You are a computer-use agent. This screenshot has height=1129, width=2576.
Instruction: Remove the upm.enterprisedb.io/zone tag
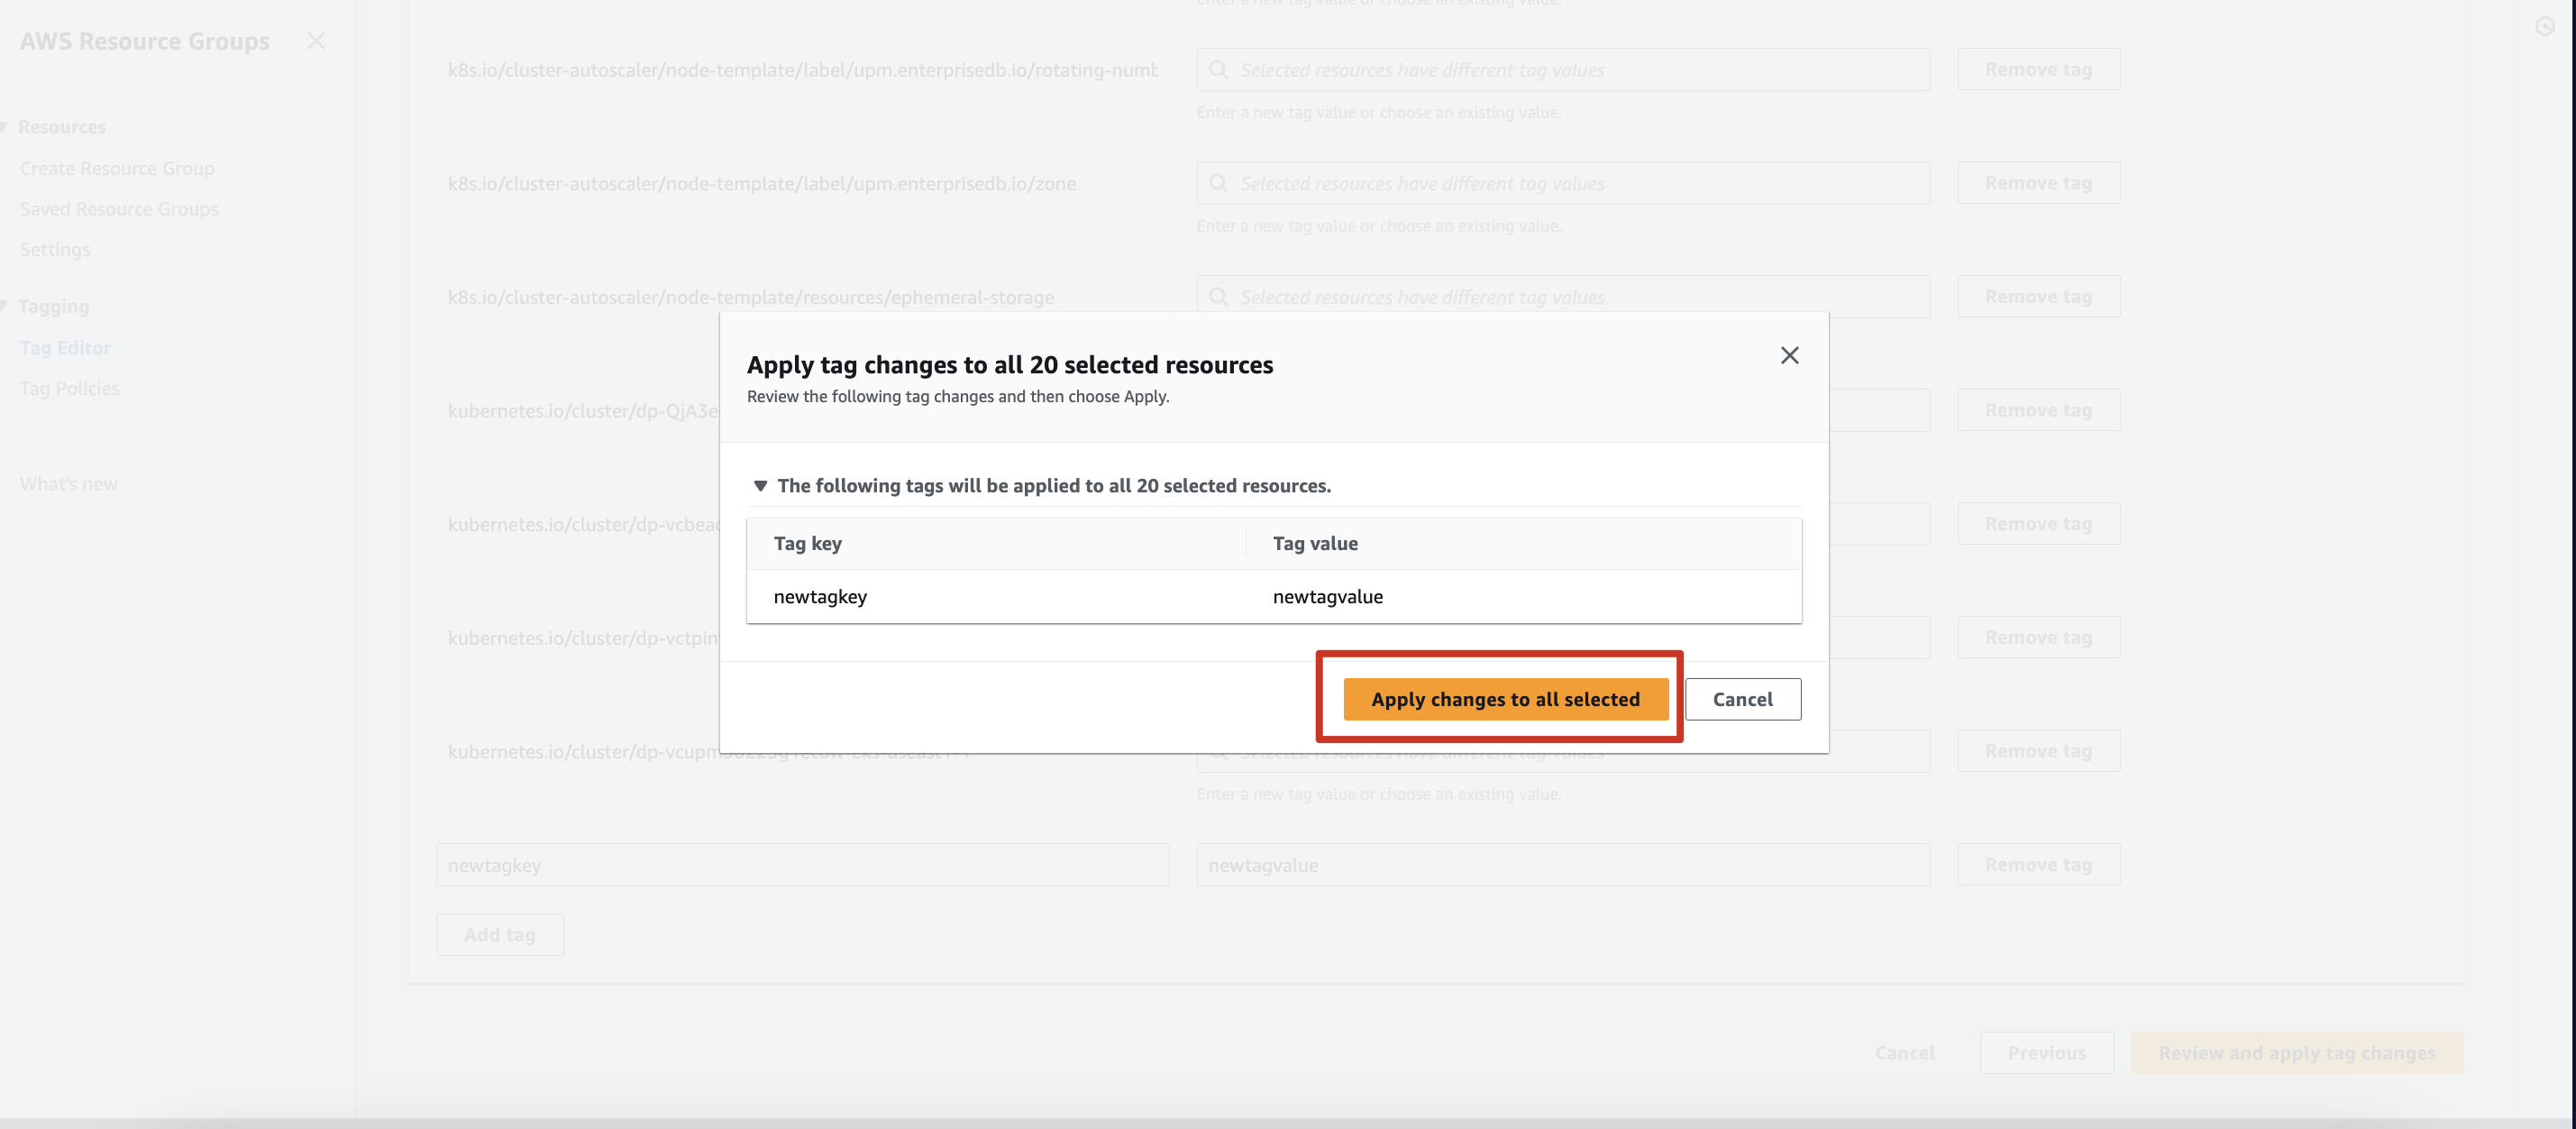click(2038, 182)
